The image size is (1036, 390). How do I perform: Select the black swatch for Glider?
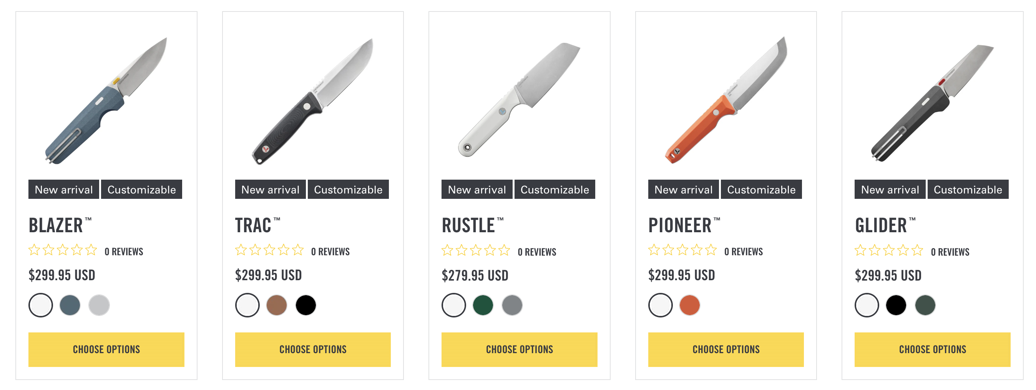tap(896, 305)
